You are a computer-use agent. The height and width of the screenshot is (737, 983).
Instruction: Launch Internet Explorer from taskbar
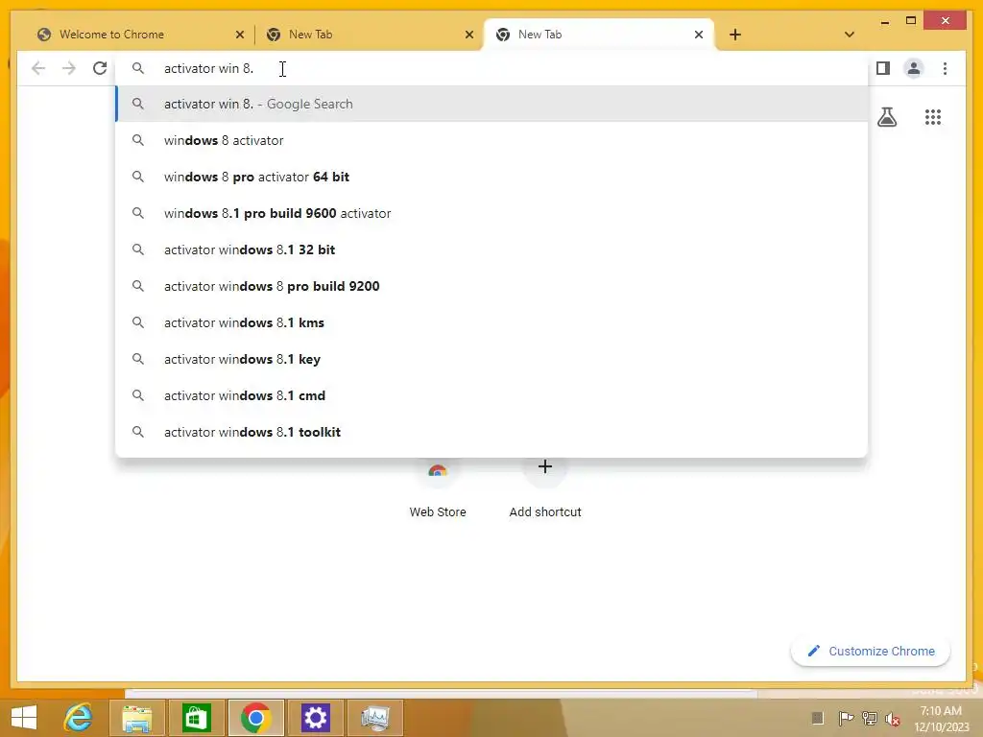pos(79,718)
